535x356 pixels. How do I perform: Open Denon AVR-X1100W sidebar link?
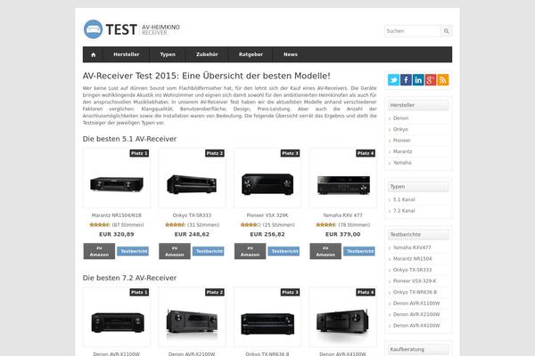pyautogui.click(x=416, y=303)
